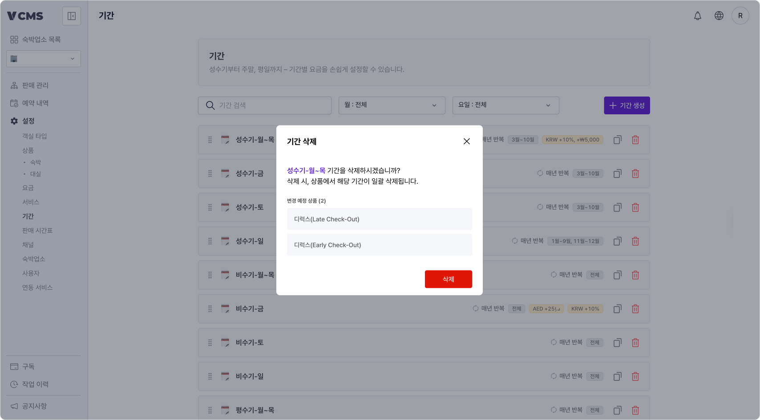Open the property selector in the sidebar
This screenshot has height=420, width=760.
pyautogui.click(x=43, y=58)
